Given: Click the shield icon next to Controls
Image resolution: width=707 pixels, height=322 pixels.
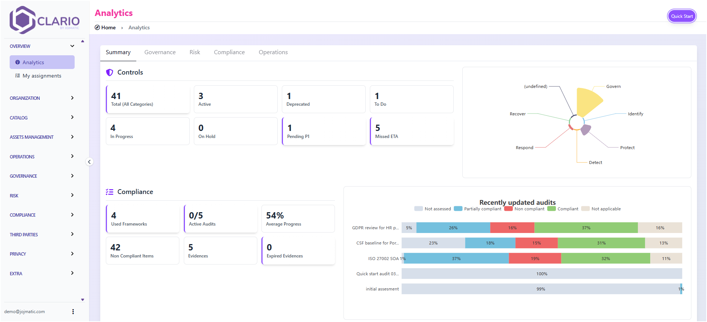Looking at the screenshot, I should tap(110, 73).
